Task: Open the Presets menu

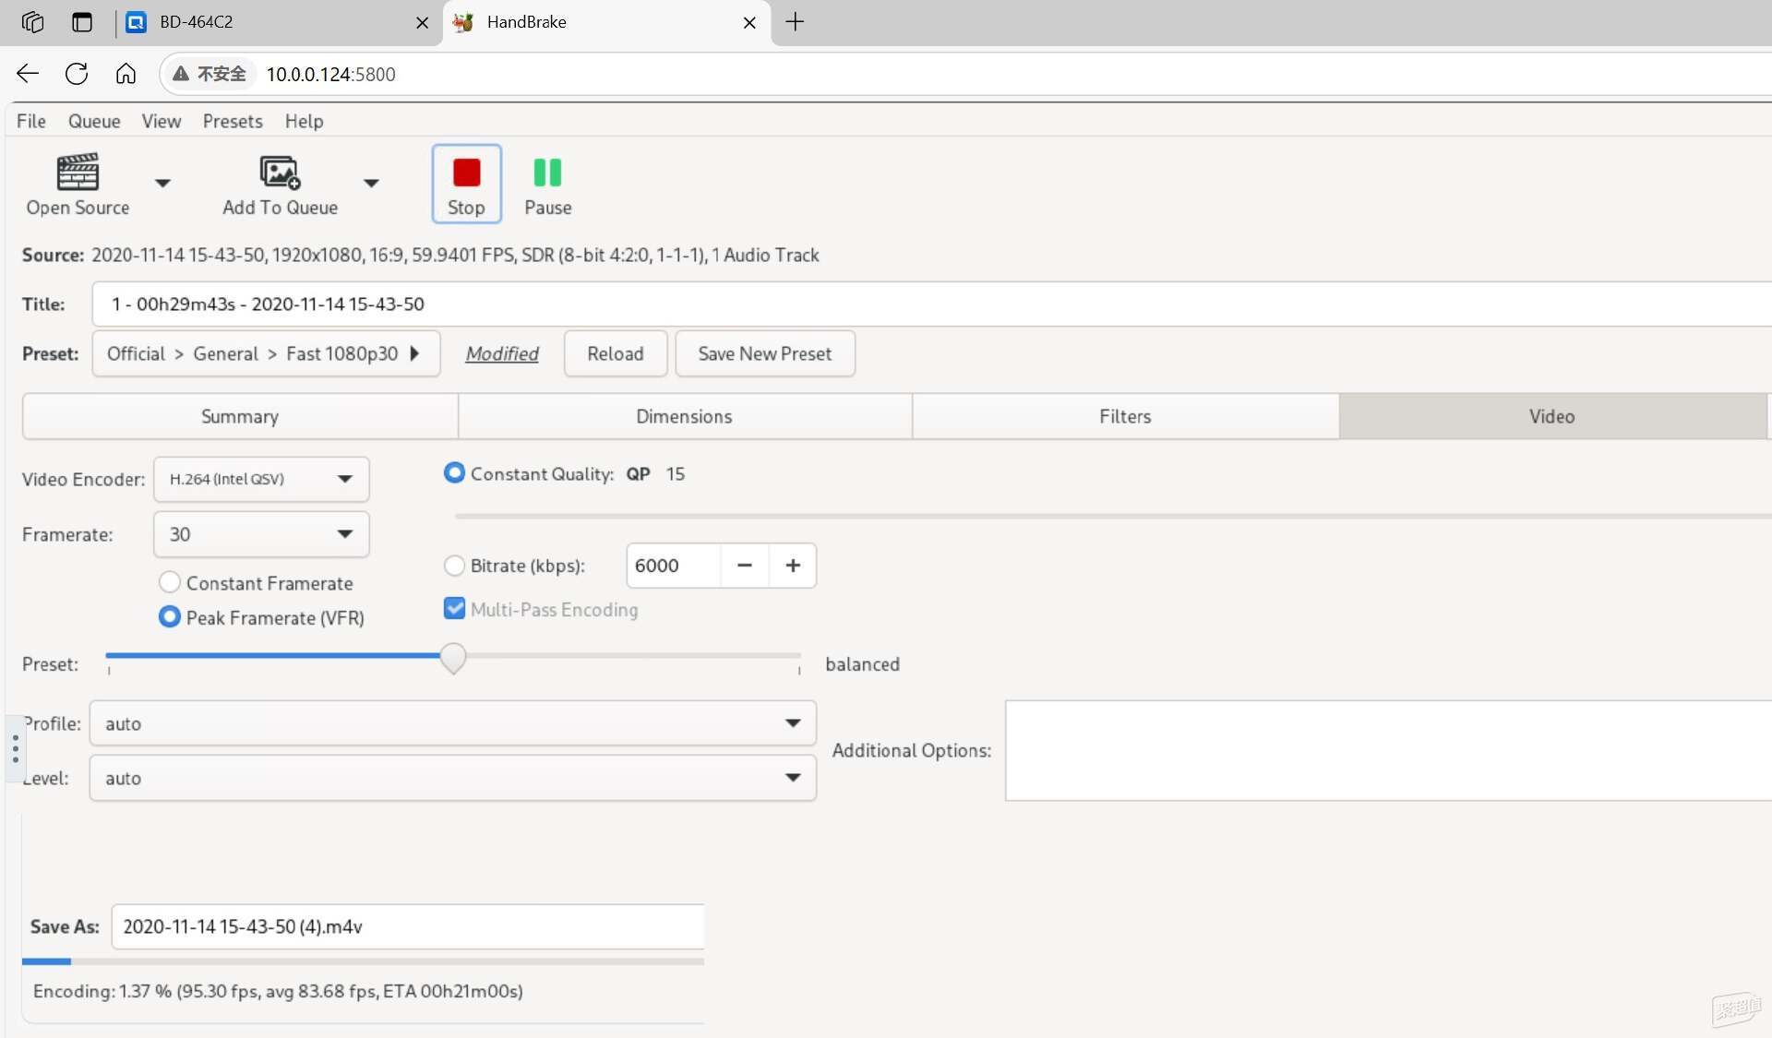Action: click(233, 121)
